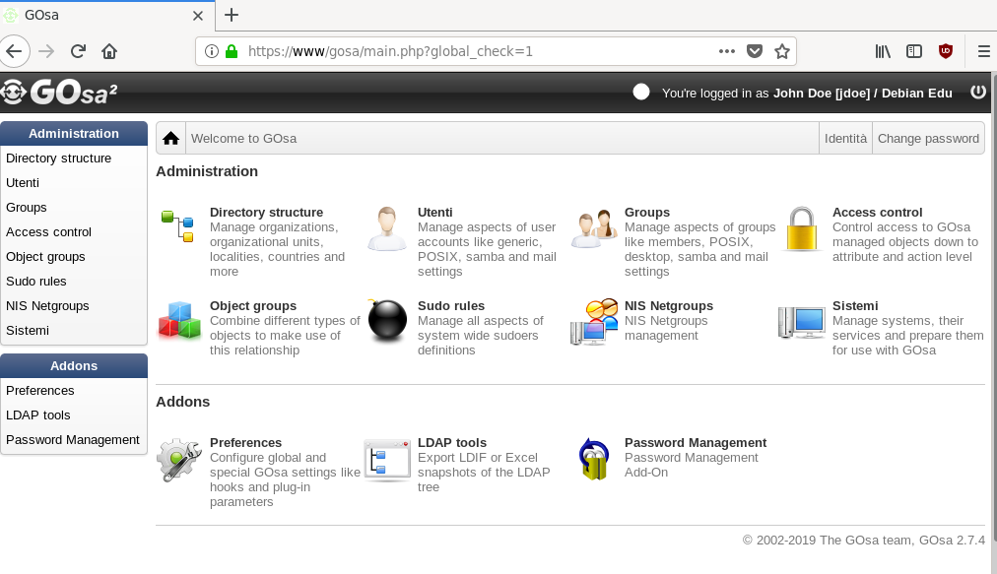
Task: Open the Directory structure heading link
Action: 266,213
